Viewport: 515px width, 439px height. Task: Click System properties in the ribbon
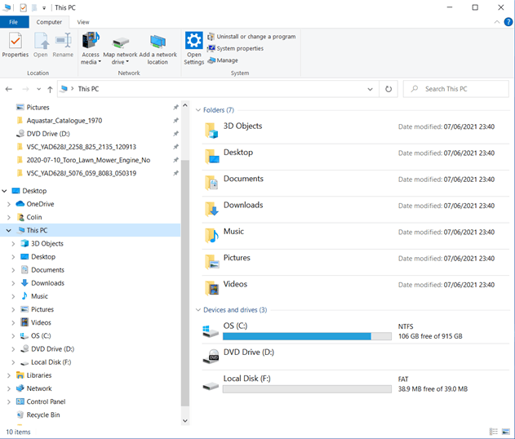[236, 49]
